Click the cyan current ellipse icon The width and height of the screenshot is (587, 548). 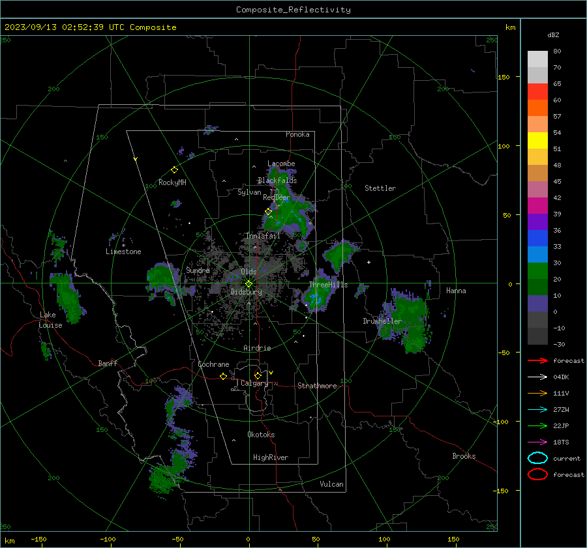(537, 458)
